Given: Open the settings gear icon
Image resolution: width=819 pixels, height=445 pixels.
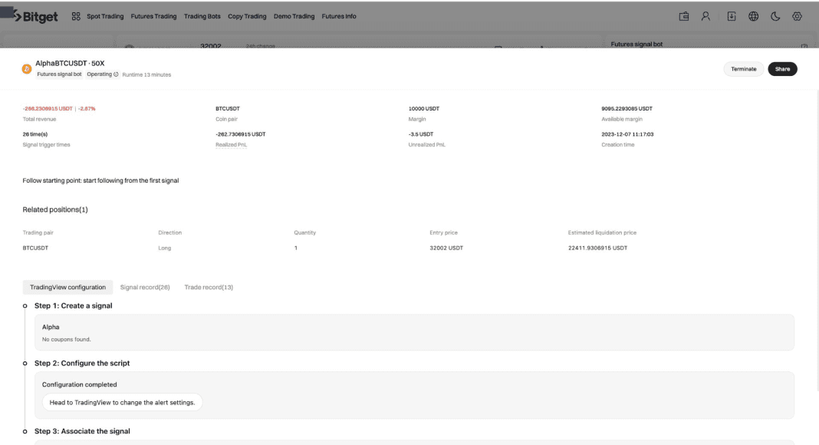Looking at the screenshot, I should click(797, 16).
